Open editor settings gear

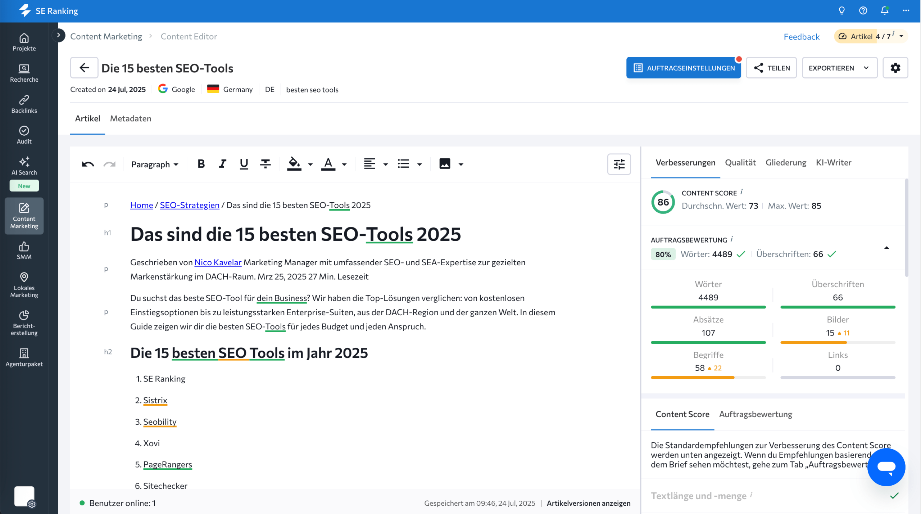tap(895, 68)
